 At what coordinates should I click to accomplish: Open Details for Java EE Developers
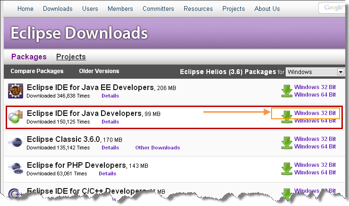click(x=111, y=96)
